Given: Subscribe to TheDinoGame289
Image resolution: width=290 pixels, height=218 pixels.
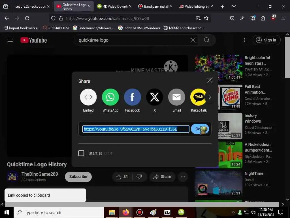Looking at the screenshot, I should coord(78,177).
